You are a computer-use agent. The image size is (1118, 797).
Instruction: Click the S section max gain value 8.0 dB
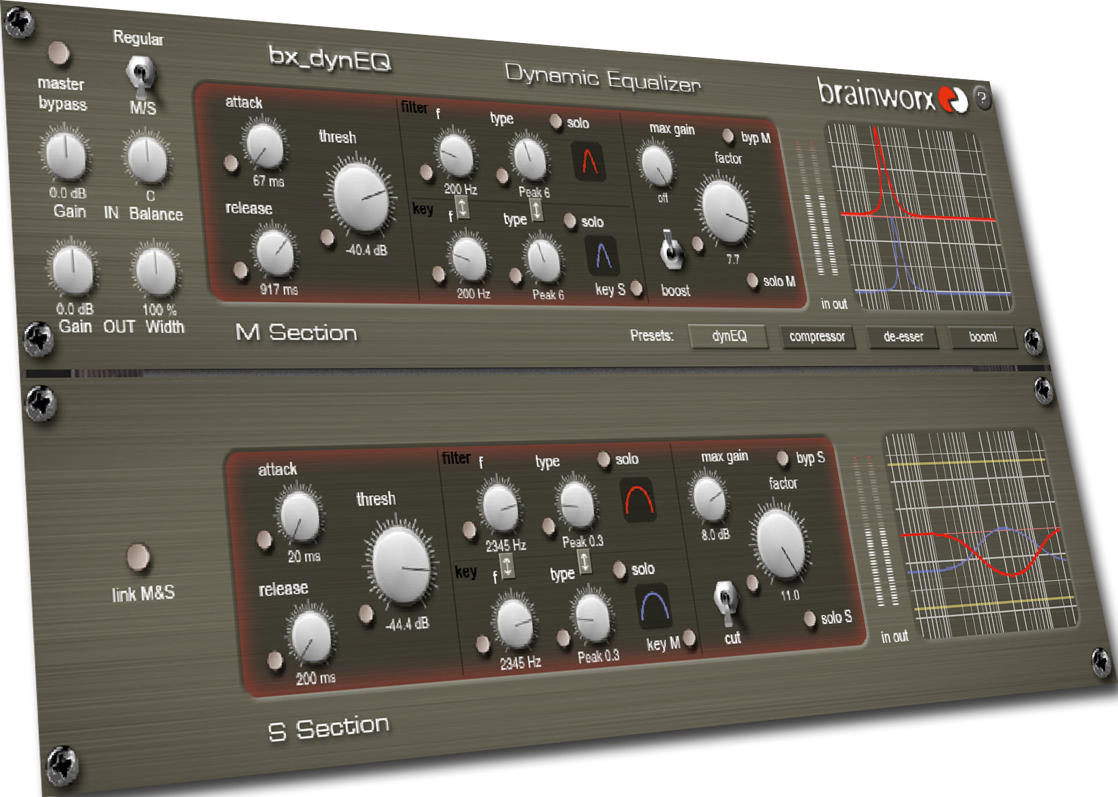click(x=716, y=535)
